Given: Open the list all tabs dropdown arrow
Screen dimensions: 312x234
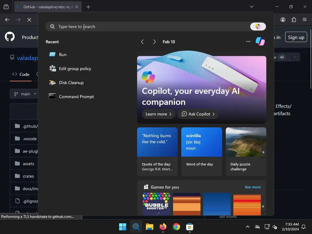Looking at the screenshot, I should tap(251, 7).
